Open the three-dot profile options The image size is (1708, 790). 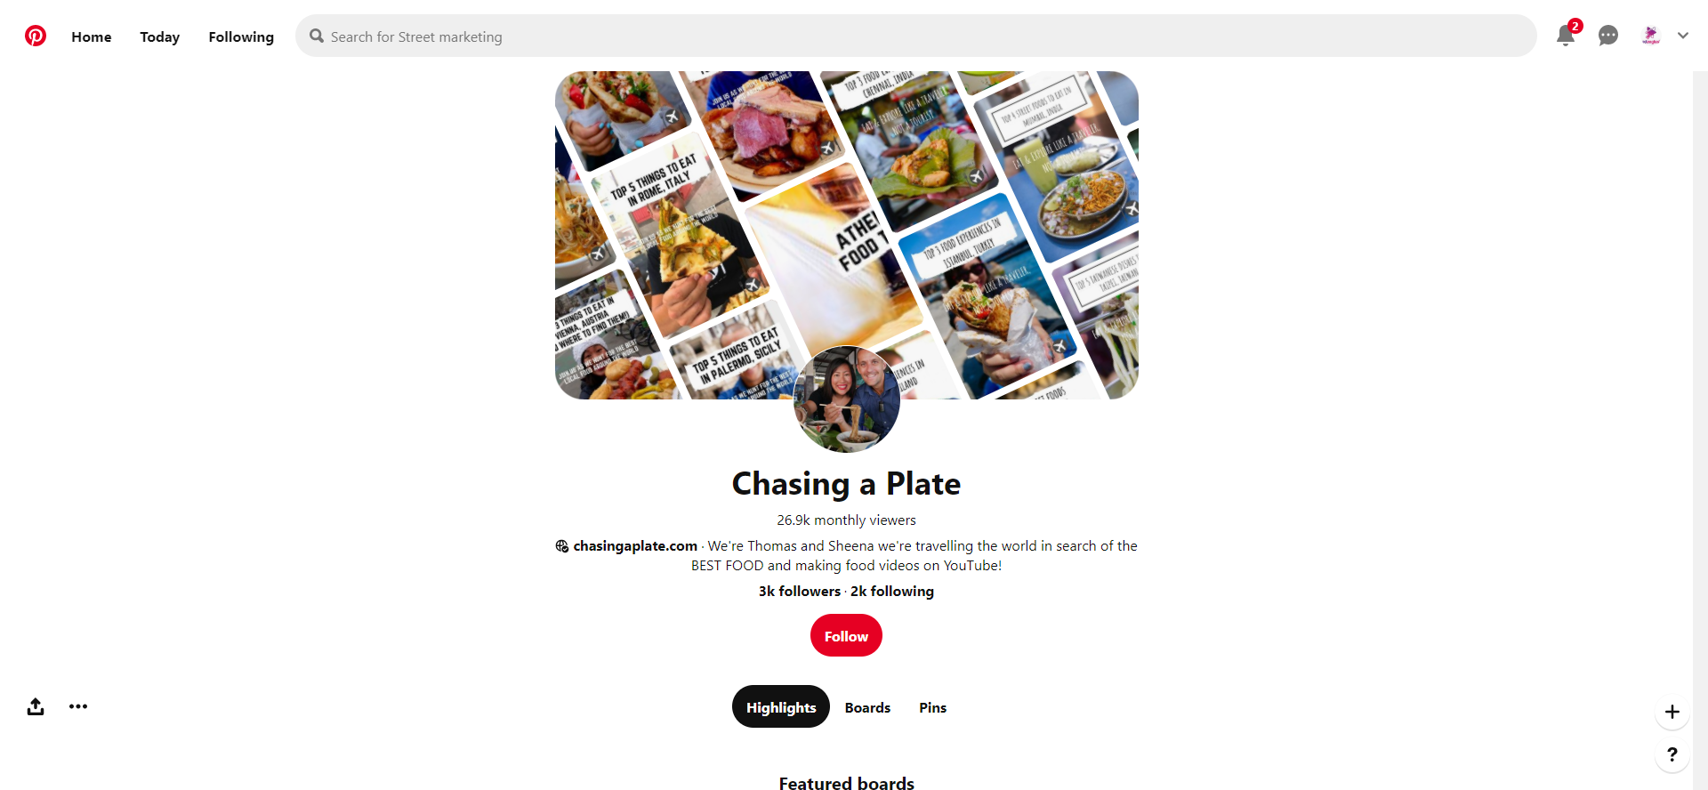(78, 706)
